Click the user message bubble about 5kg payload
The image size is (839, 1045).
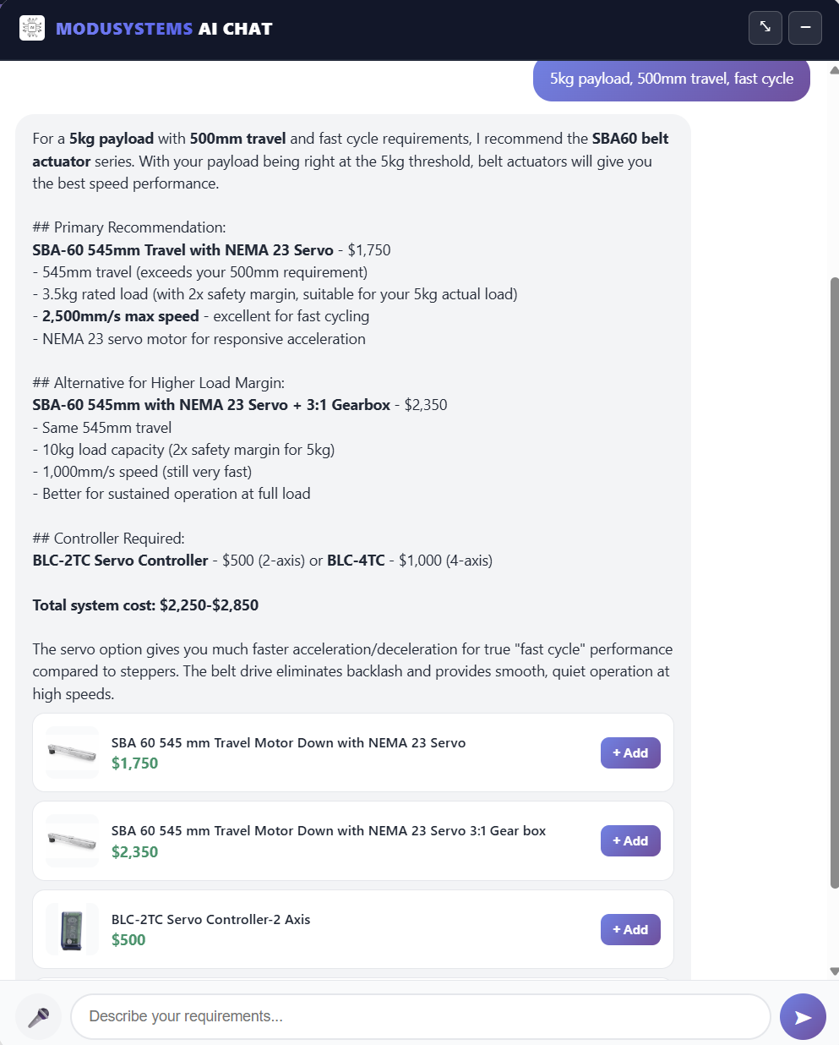click(x=672, y=79)
